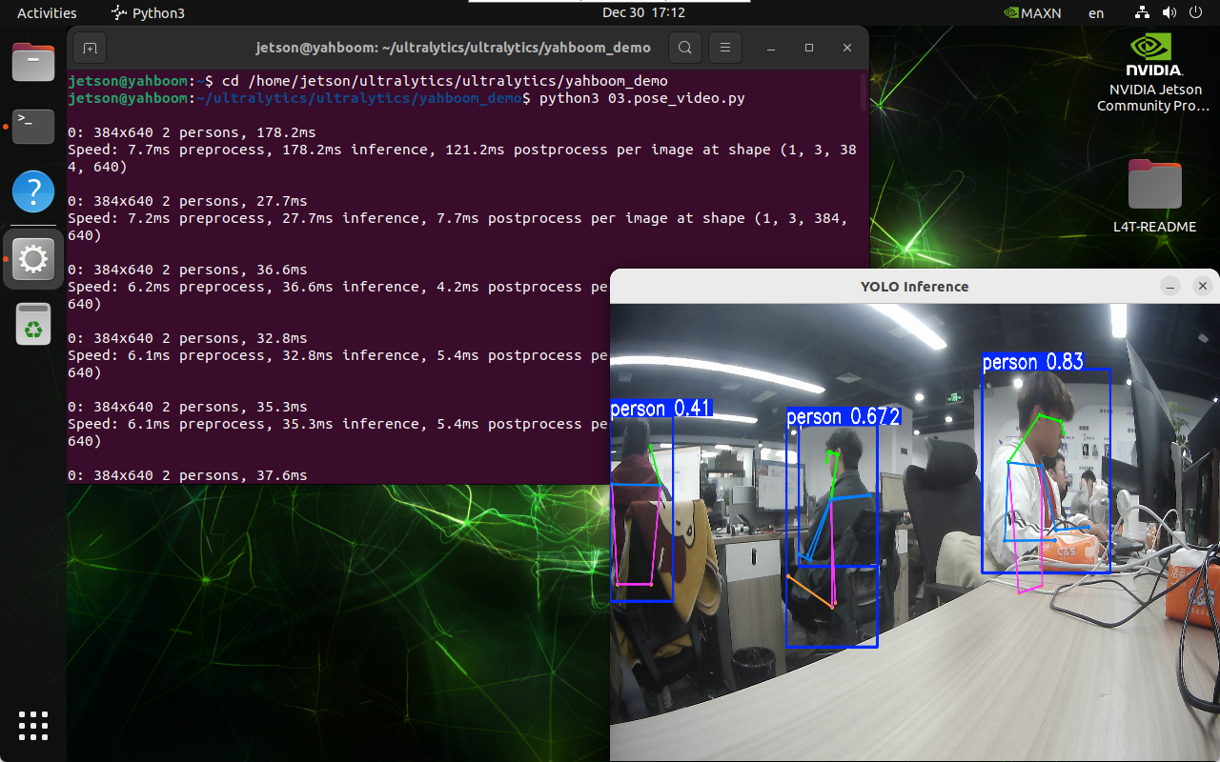Click the python3 03.pose_video.py command text
Viewport: 1220px width, 762px height.
[x=642, y=98]
